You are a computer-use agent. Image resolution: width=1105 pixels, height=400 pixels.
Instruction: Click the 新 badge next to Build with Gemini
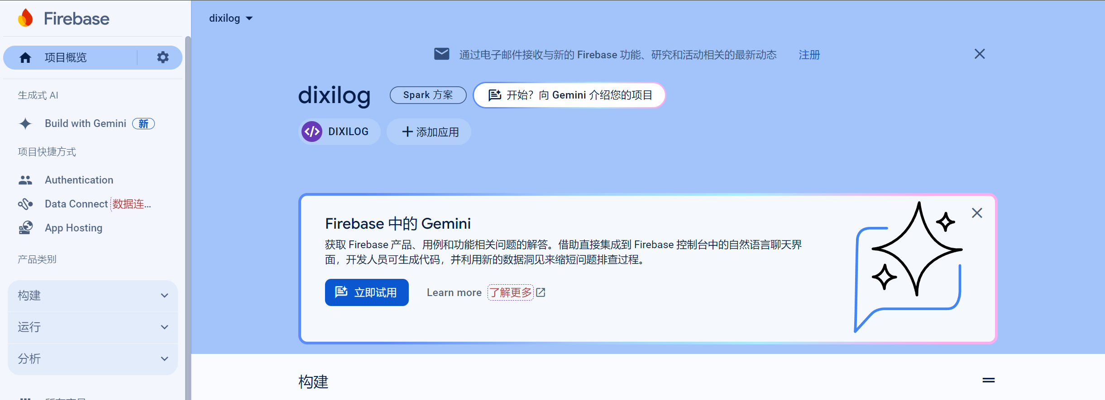point(144,124)
